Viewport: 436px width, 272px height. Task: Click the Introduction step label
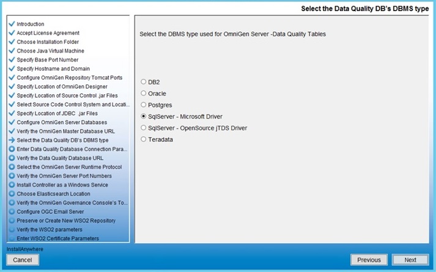[31, 24]
